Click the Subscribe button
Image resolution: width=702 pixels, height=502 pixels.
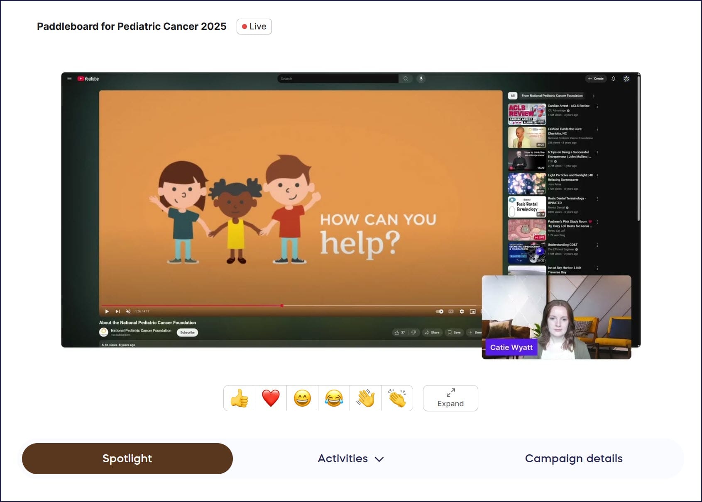pyautogui.click(x=187, y=332)
